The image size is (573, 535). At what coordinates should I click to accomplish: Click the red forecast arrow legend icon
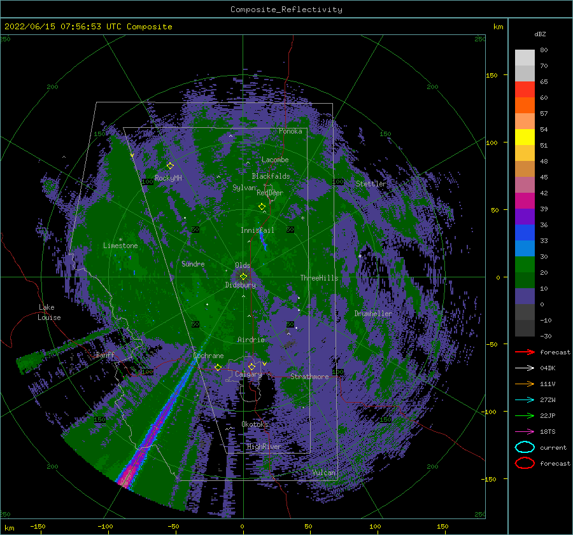pos(525,352)
